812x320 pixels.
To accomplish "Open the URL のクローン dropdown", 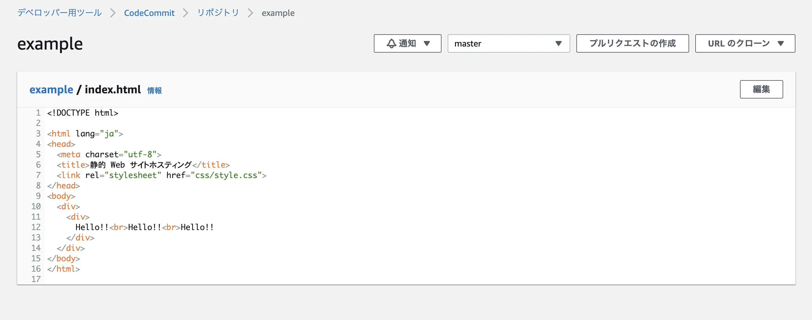I will (745, 43).
